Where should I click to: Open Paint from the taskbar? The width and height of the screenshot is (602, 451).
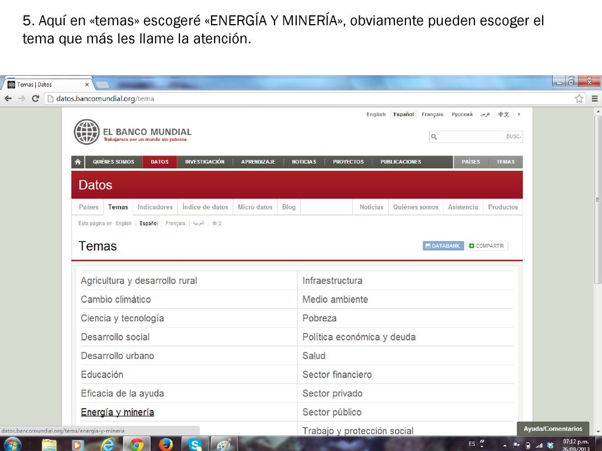pyautogui.click(x=224, y=445)
